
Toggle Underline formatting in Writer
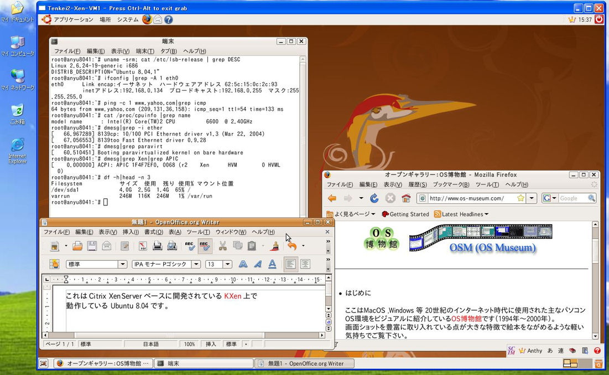point(272,264)
